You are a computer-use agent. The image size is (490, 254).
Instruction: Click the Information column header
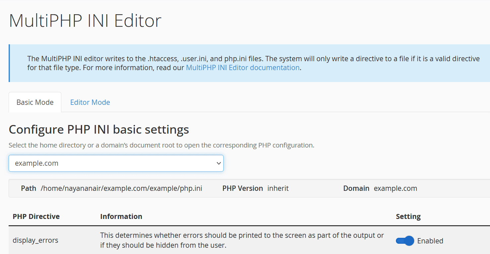(x=121, y=216)
